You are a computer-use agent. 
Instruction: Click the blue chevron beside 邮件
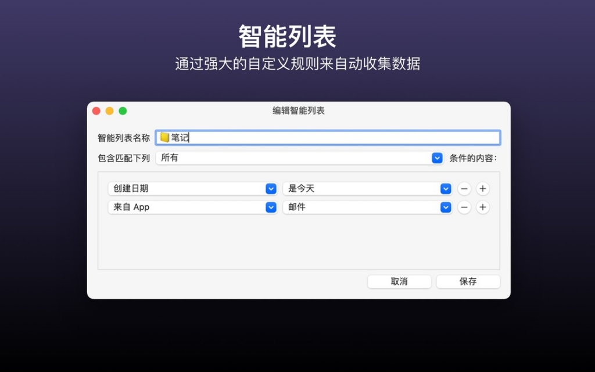click(x=446, y=207)
